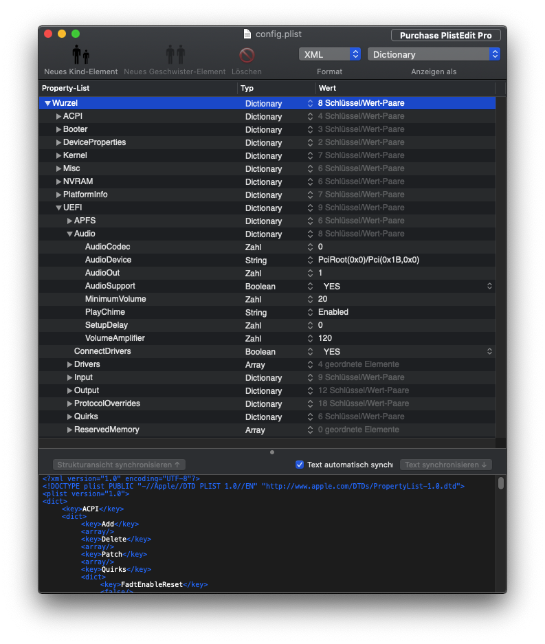Expand the PlatformInfo node
This screenshot has width=545, height=644.
(x=58, y=195)
